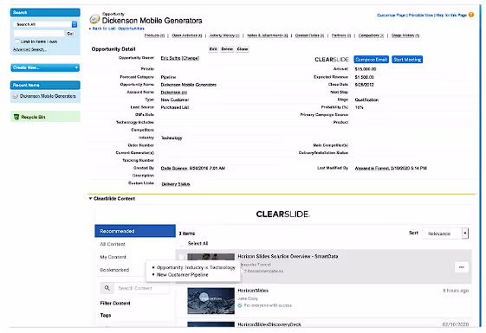This screenshot has height=333, width=486.
Task: Open the Code Science created-by link
Action: pyautogui.click(x=174, y=168)
